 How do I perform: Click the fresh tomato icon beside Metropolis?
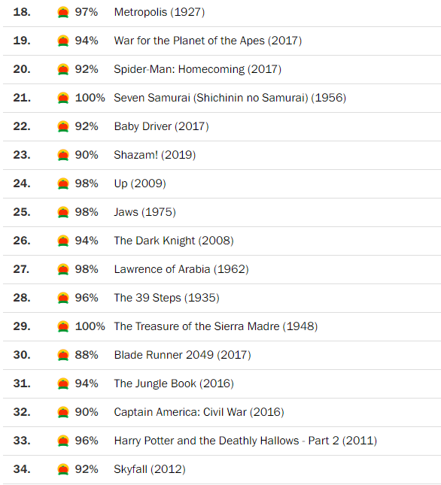coord(63,12)
